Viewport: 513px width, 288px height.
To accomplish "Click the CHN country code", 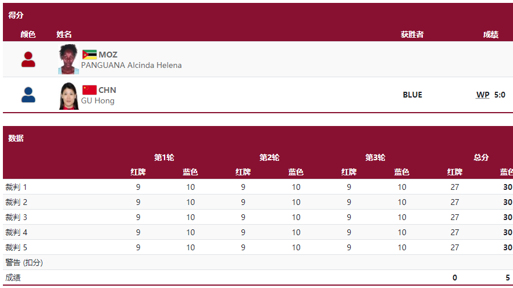I will (107, 90).
